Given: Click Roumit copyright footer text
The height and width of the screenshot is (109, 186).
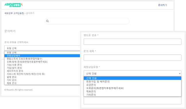Looking at the screenshot, I should pos(19,90).
